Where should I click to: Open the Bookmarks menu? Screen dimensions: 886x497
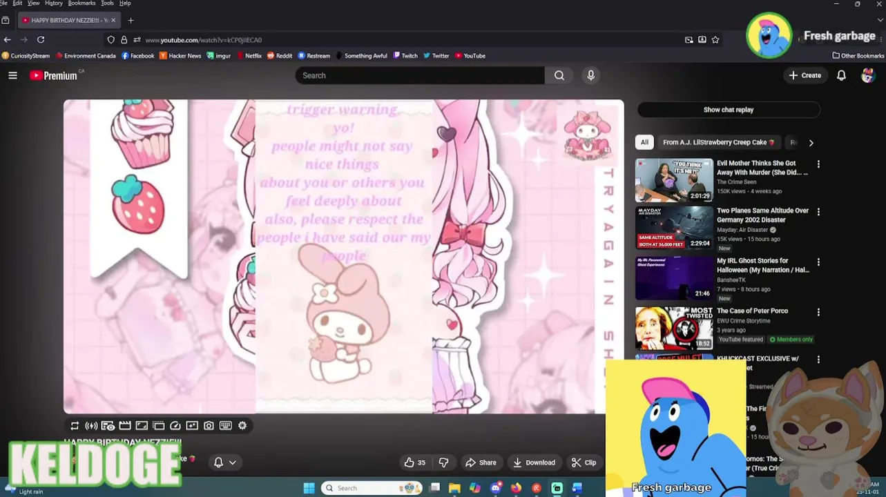tap(81, 3)
